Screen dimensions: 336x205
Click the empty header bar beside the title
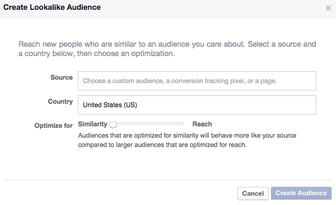pyautogui.click(x=212, y=8)
